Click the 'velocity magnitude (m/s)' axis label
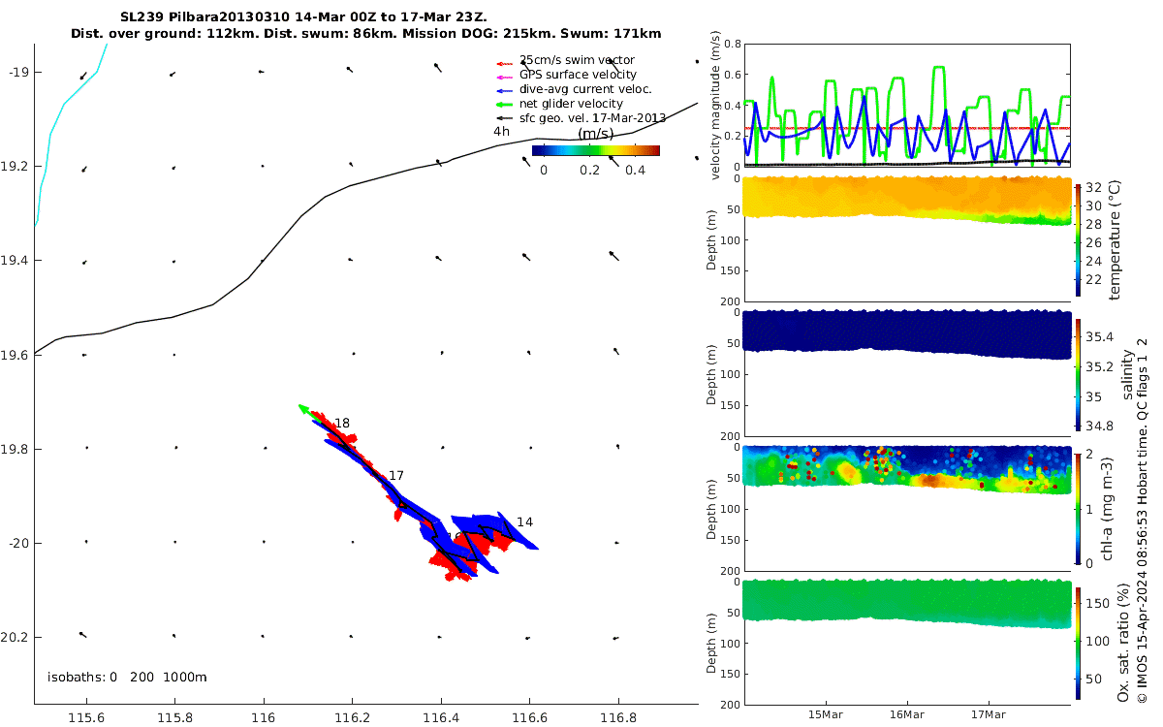The height and width of the screenshot is (727, 1163). click(716, 107)
